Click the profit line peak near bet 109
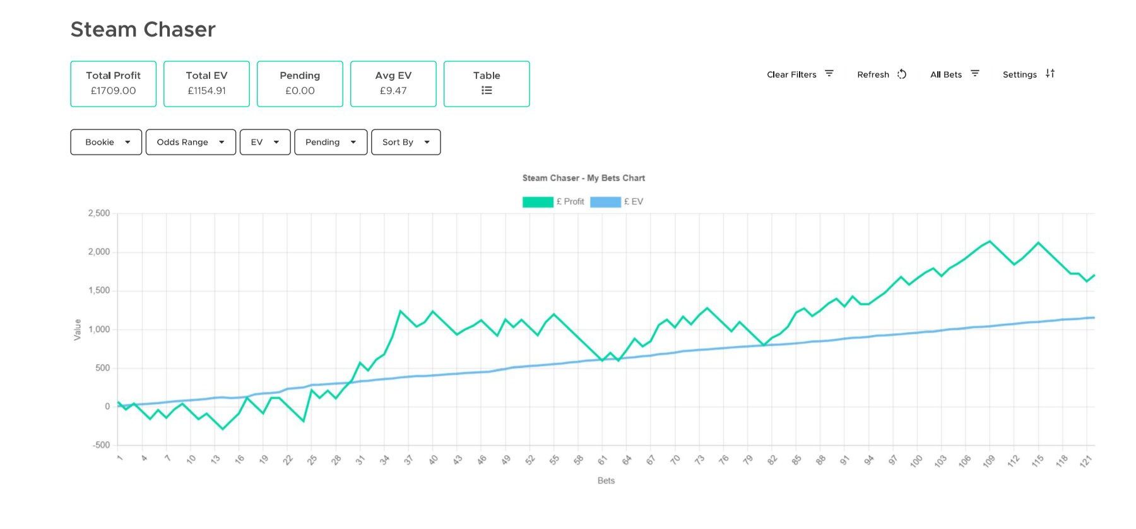 pos(990,241)
